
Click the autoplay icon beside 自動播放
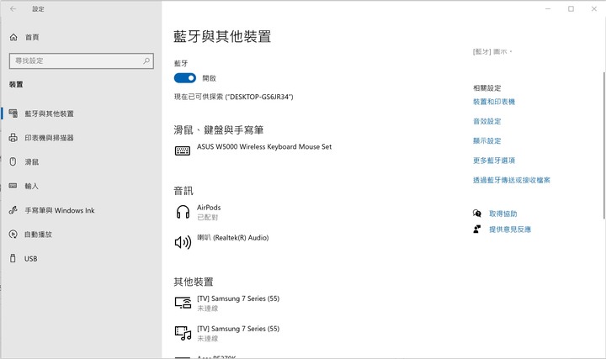[13, 234]
